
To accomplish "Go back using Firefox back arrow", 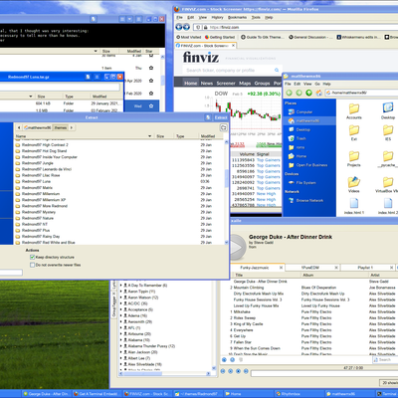I will point(179,27).
